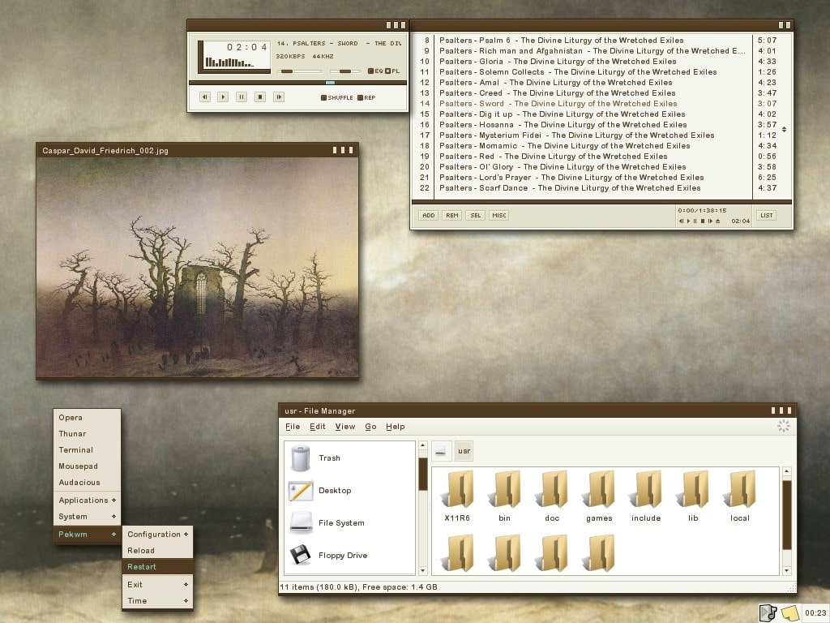Adjust the balance slider in the player

coord(344,71)
